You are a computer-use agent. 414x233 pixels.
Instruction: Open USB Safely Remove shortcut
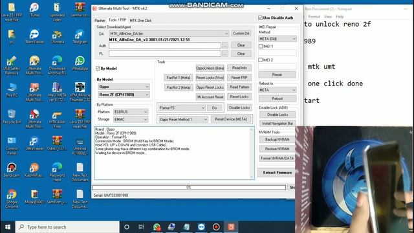12,65
